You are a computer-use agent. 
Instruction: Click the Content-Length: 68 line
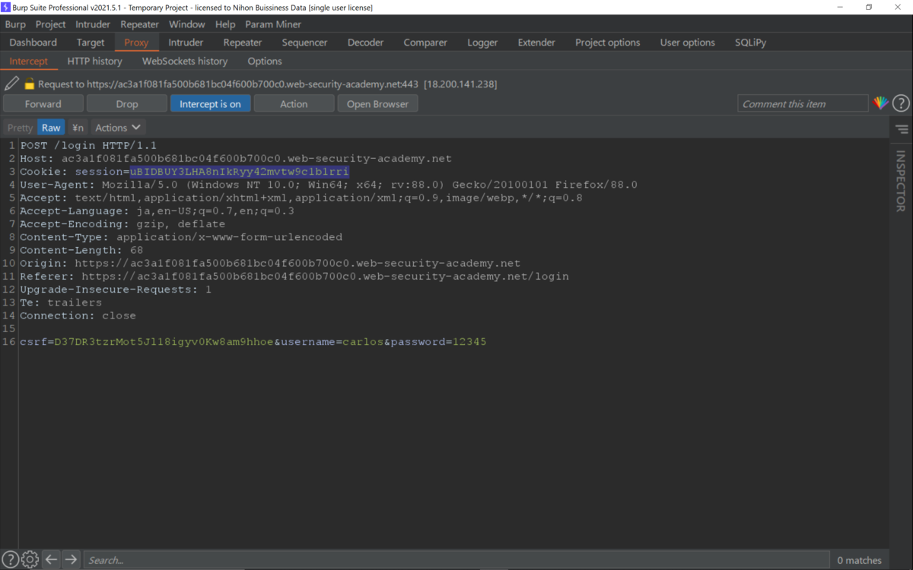(x=81, y=250)
